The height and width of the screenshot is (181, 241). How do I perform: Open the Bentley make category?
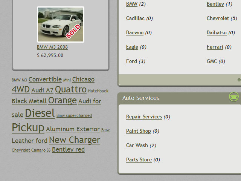point(215,4)
